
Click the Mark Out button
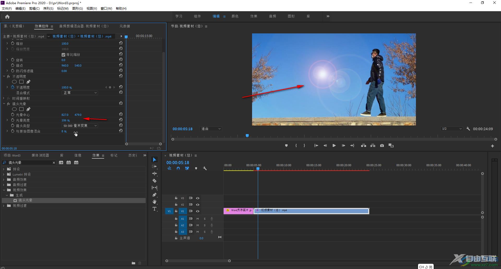pos(304,146)
